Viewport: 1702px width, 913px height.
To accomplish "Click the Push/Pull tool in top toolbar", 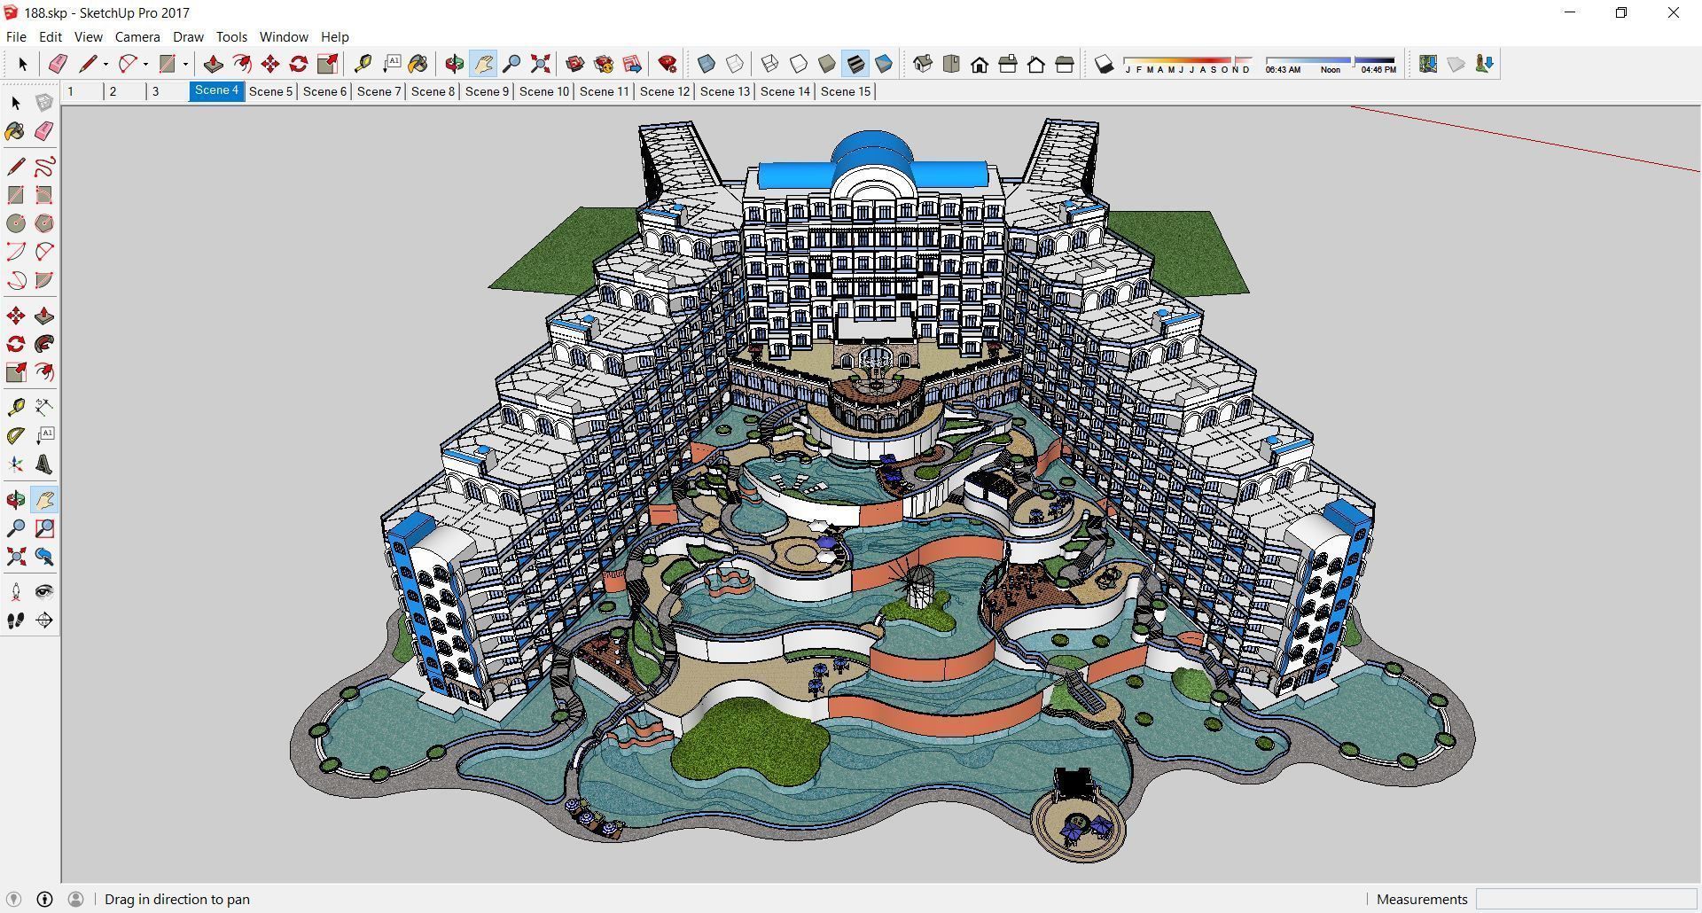I will pos(213,64).
